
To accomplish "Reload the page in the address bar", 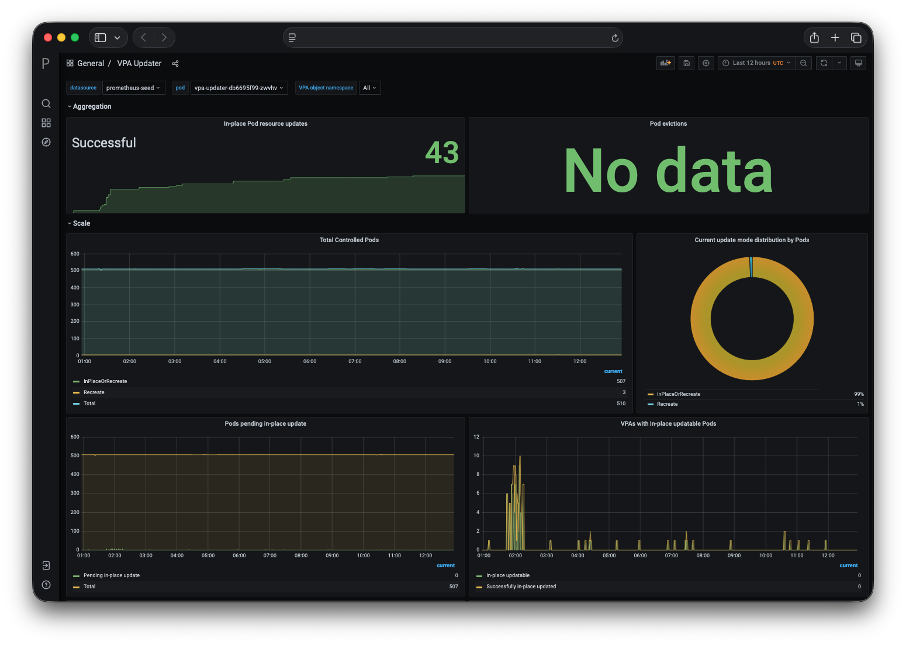I will tap(615, 38).
